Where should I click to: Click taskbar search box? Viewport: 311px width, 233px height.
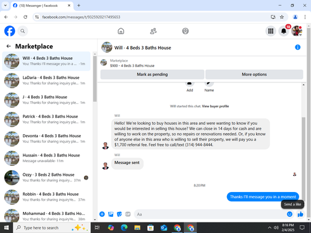pos(52,228)
